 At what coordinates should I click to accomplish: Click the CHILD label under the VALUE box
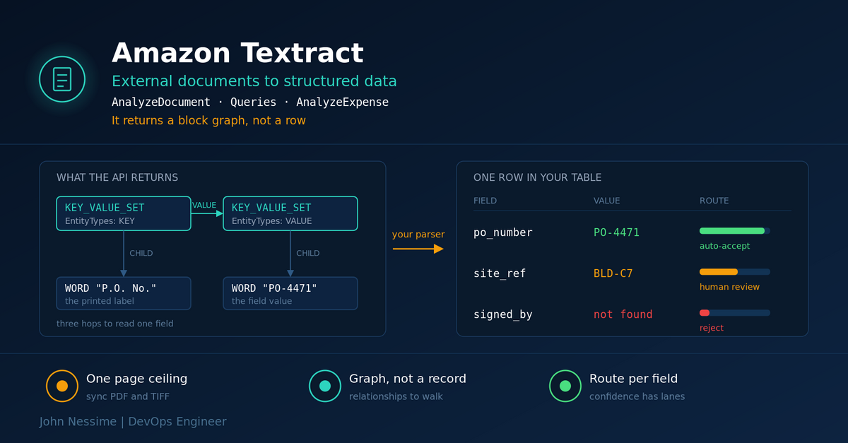pyautogui.click(x=308, y=253)
